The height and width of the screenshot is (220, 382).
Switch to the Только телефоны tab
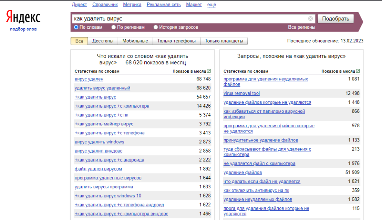(176, 41)
